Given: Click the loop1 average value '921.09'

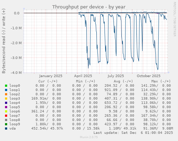Looking at the screenshot, I should pyautogui.click(x=111, y=90).
